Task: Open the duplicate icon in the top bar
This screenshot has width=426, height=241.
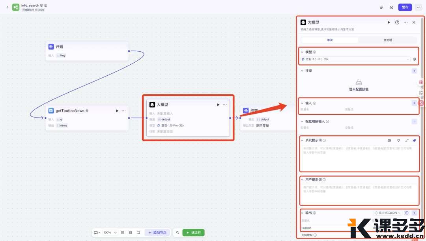Action: [x=381, y=7]
